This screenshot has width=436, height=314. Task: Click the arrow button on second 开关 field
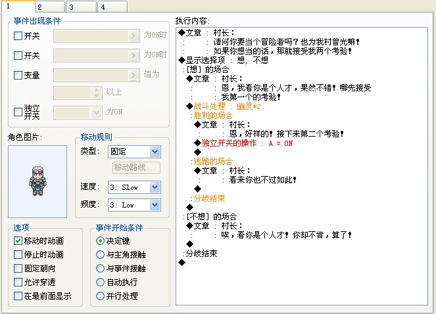coord(133,55)
